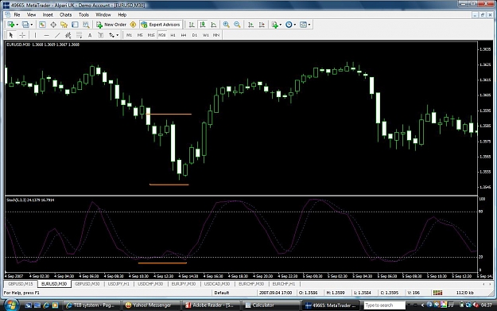
Task: Open the Strategy Tester icon
Action: [86, 25]
